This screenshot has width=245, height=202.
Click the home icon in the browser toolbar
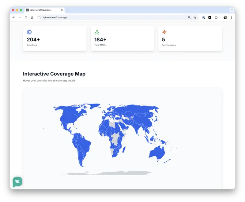[32, 17]
